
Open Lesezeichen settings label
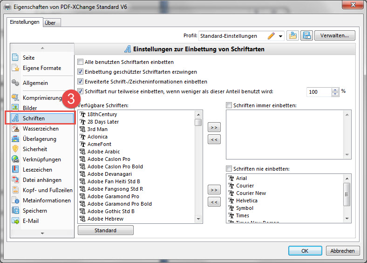(37, 169)
